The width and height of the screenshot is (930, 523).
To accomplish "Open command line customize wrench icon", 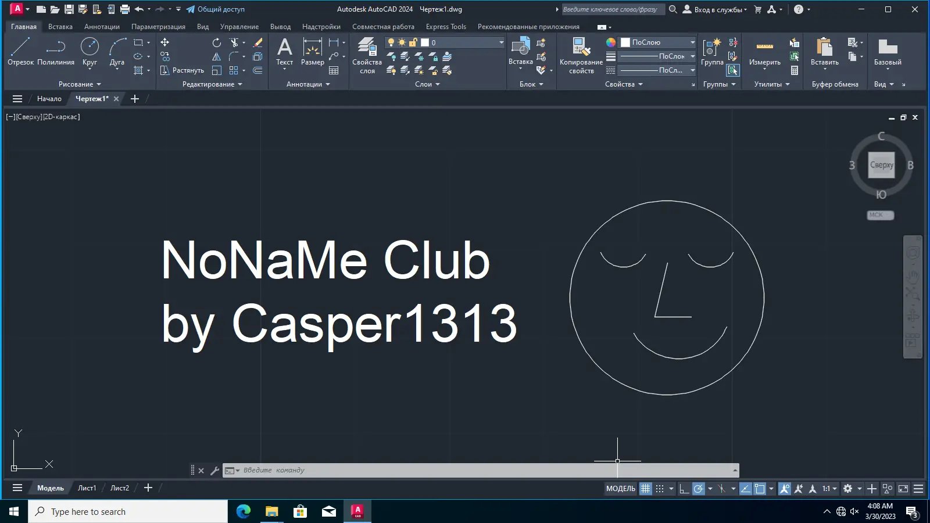I will coord(214,471).
